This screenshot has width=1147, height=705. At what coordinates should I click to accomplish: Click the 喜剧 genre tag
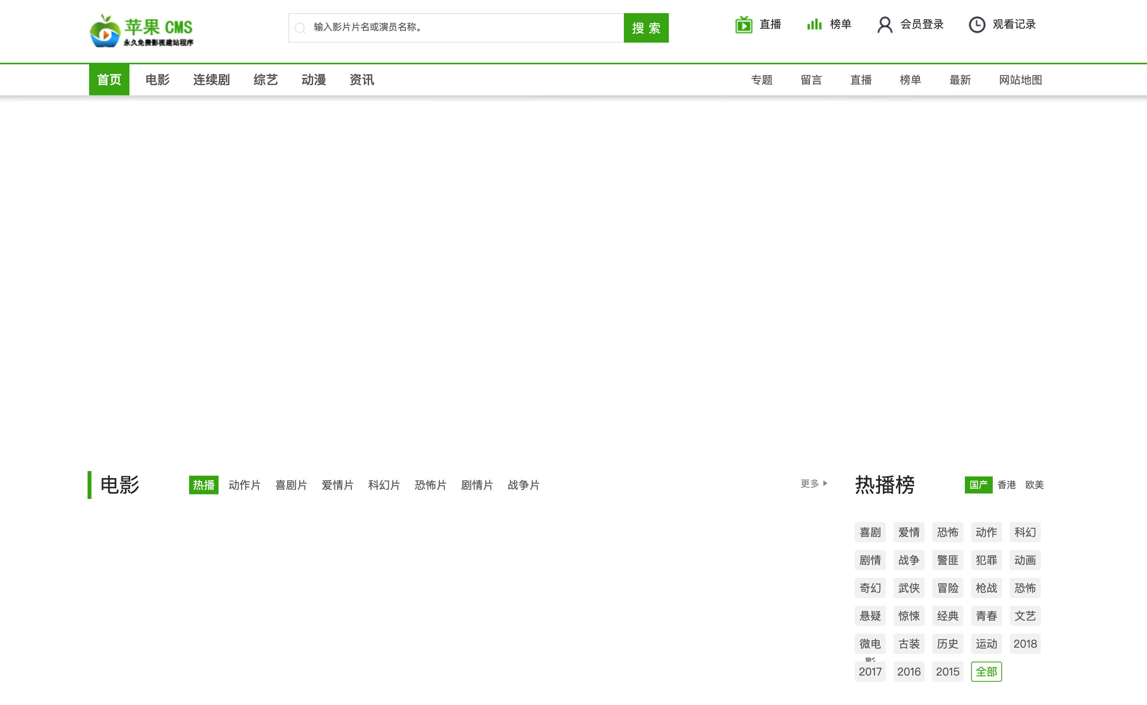(870, 532)
